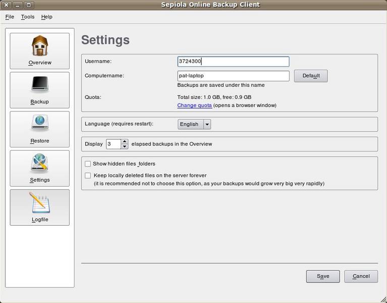387x303 pixels.
Task: Click the 'Backups are saved under this name' text
Action: [221, 85]
